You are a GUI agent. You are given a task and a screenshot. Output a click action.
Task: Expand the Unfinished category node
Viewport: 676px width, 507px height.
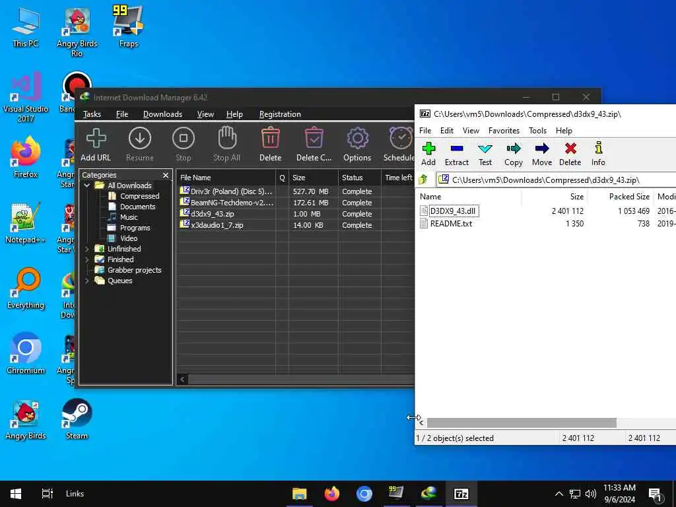coord(87,249)
